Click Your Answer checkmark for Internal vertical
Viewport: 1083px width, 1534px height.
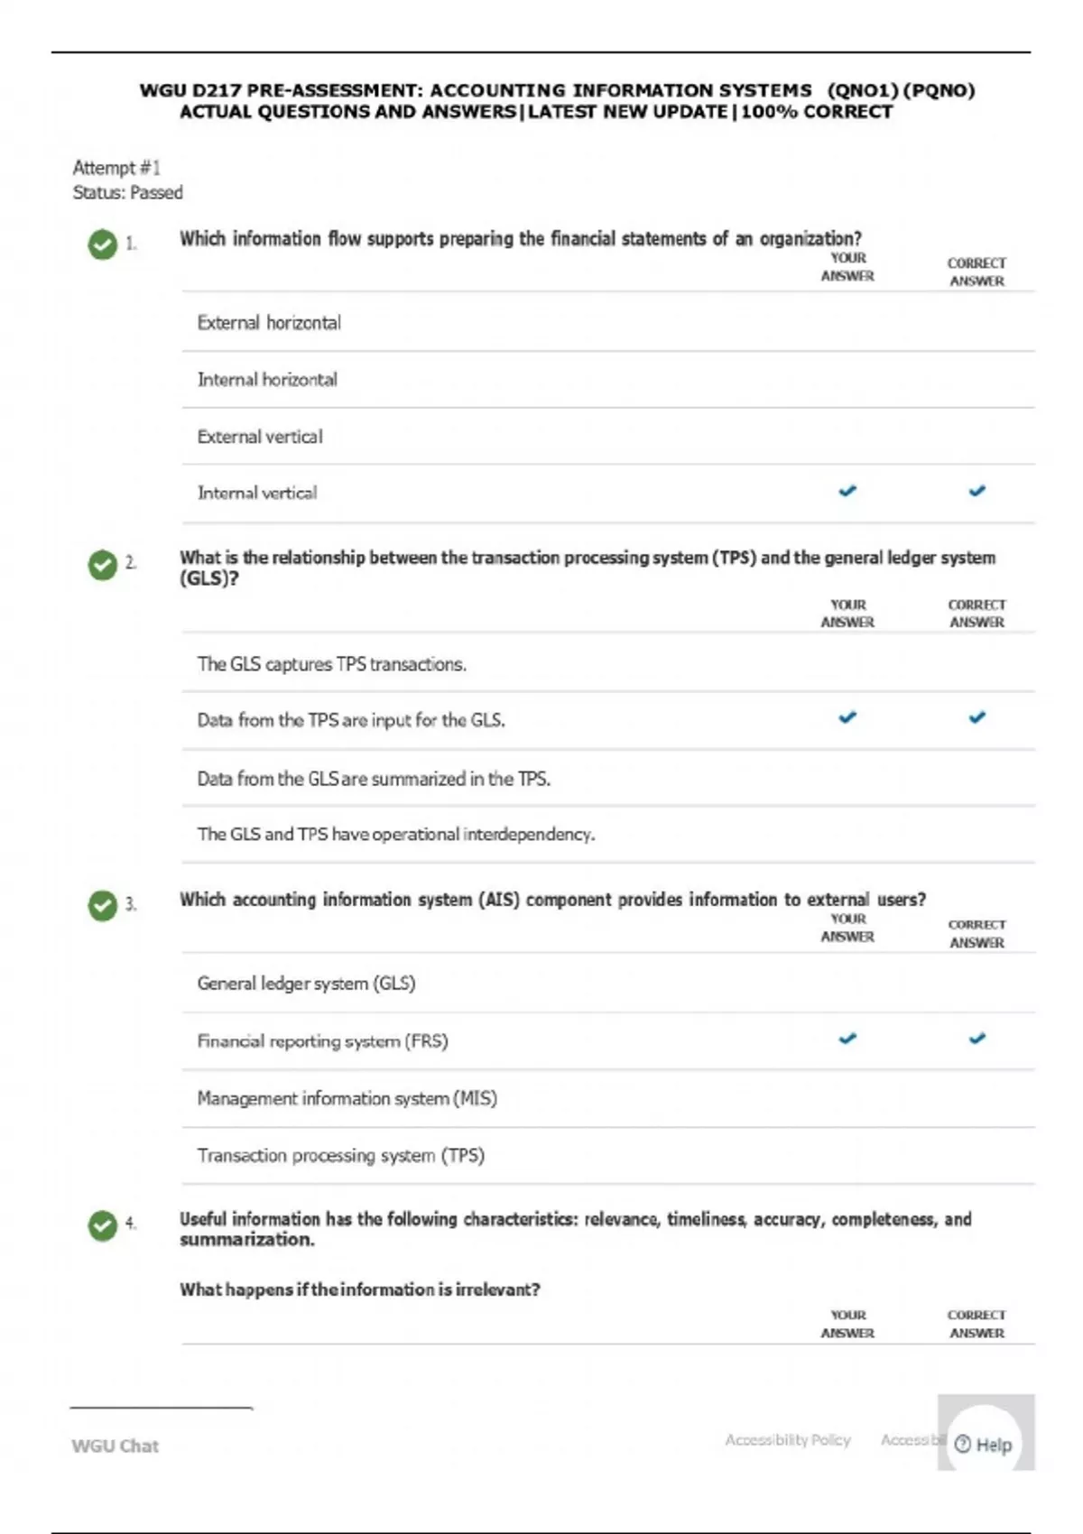pyautogui.click(x=847, y=491)
